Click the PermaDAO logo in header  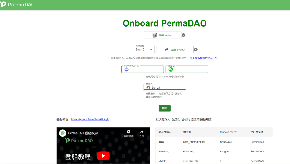point(17,4)
